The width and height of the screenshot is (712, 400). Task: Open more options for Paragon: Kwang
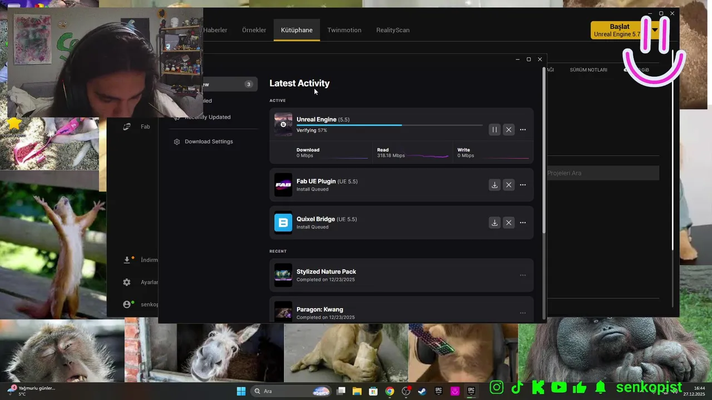tap(523, 313)
